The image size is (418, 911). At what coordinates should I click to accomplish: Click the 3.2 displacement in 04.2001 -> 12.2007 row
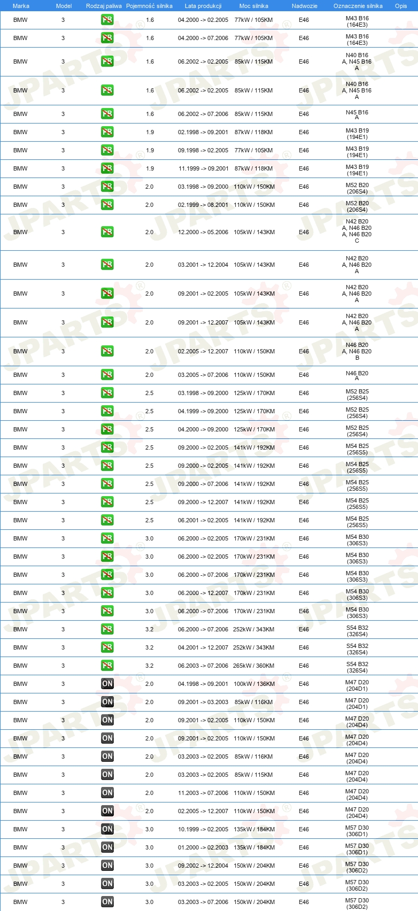pos(149,647)
